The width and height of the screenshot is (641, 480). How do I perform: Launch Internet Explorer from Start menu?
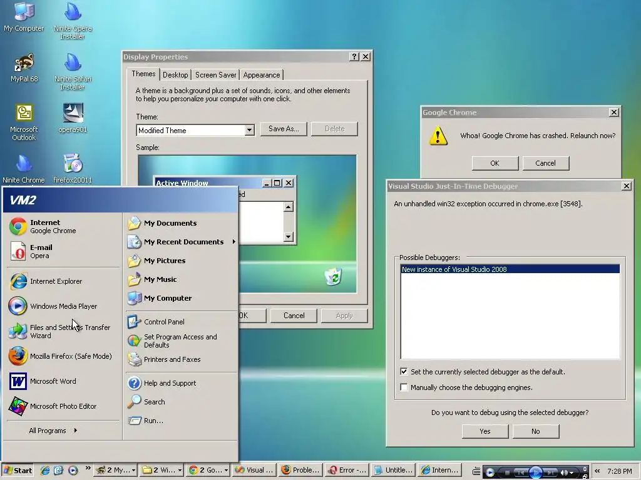[63, 281]
